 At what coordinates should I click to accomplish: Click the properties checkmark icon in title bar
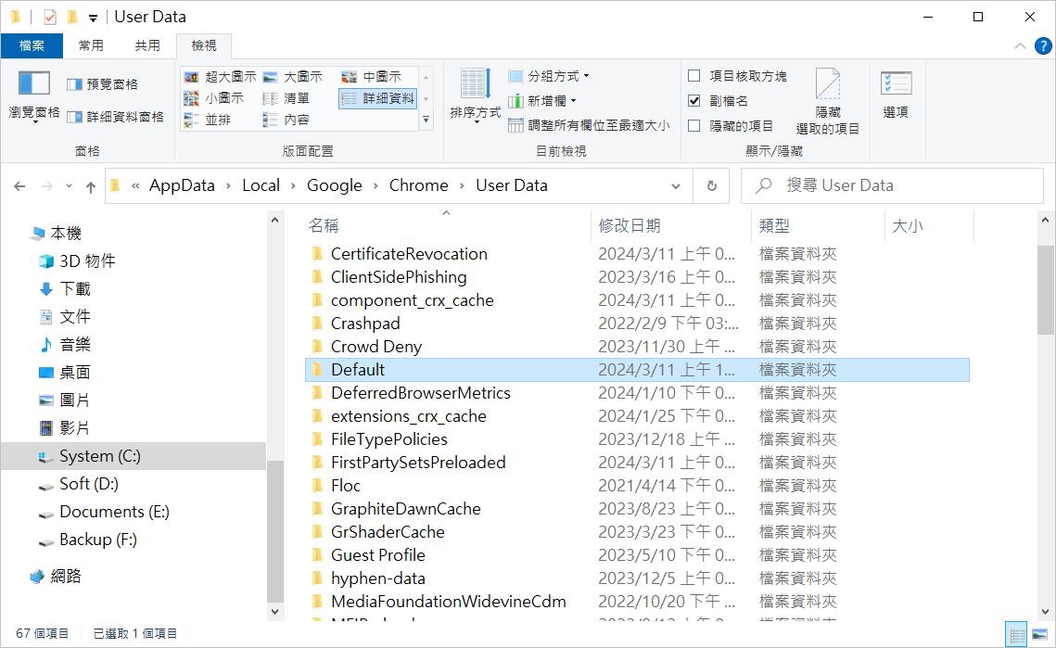coord(50,17)
